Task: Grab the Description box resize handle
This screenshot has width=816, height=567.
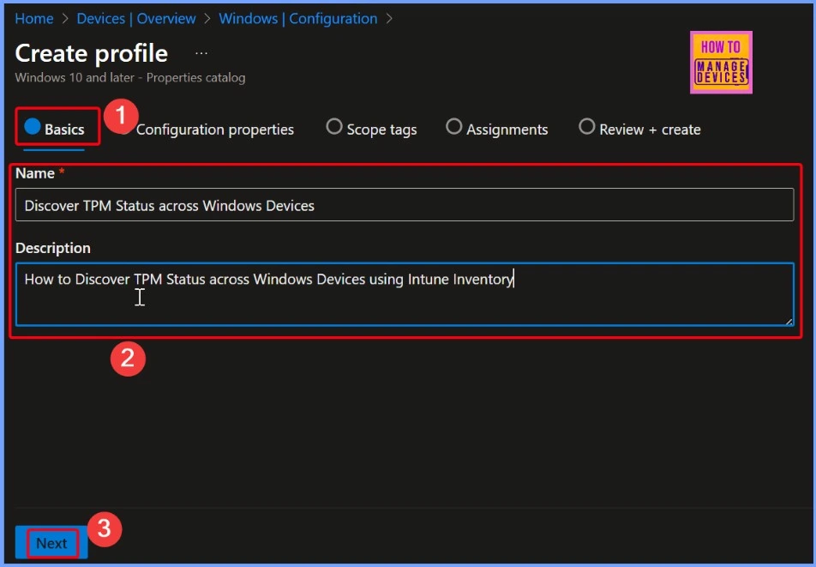Action: click(789, 322)
